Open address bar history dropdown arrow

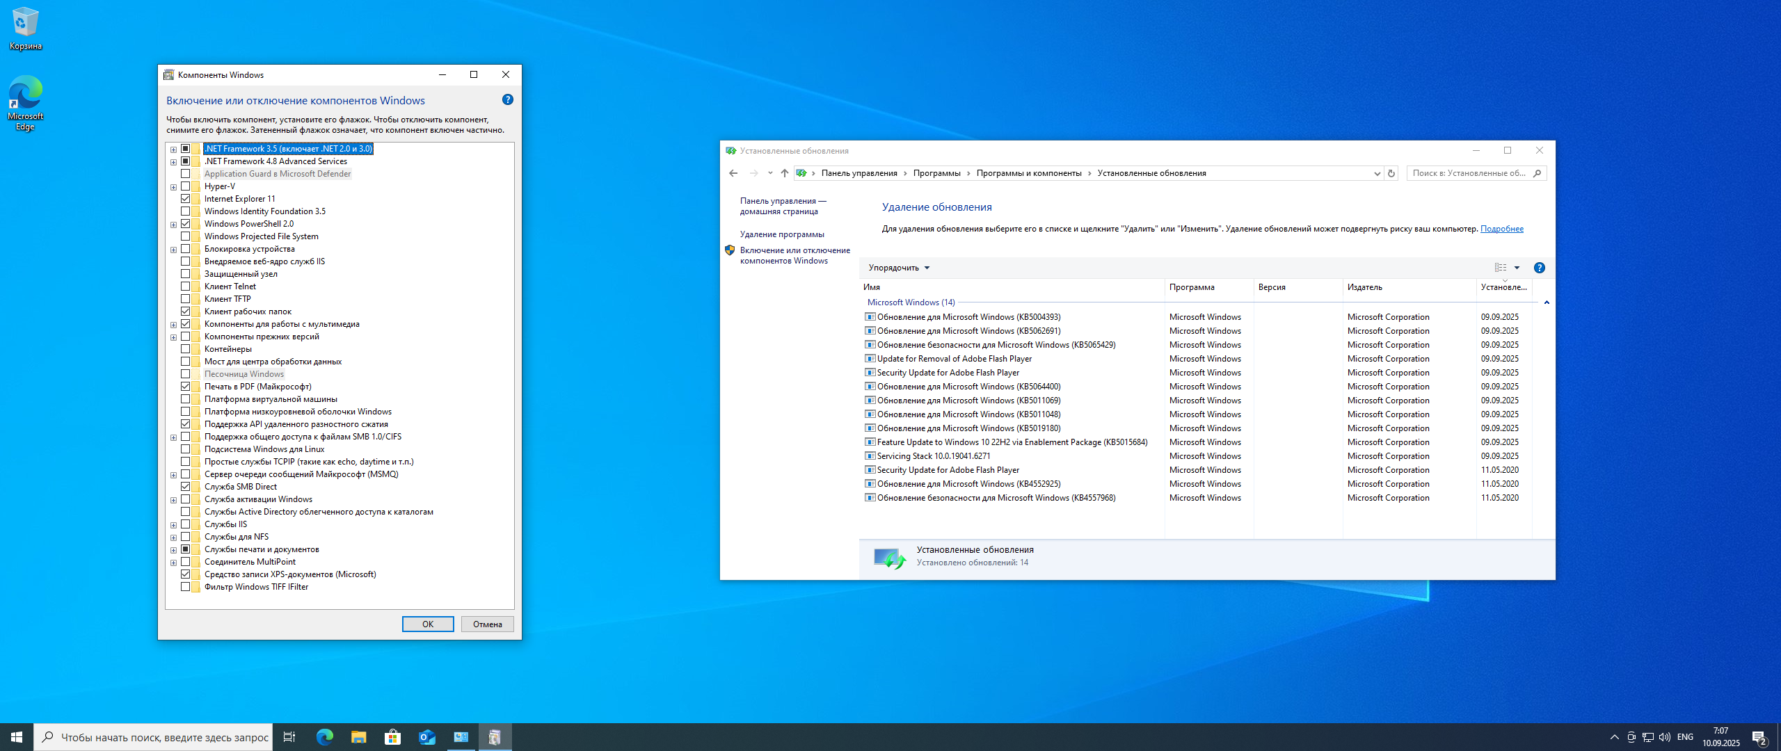coord(1377,174)
